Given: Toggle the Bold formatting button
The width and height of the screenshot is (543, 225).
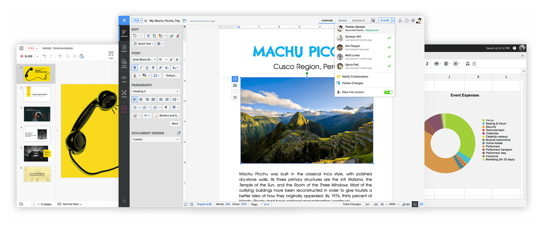Looking at the screenshot, I should 135,68.
